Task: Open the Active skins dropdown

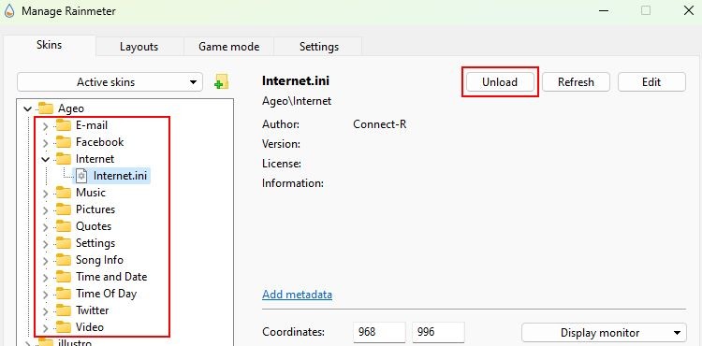Action: tap(110, 82)
